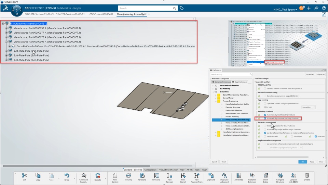The image size is (328, 185).
Task: Collapse Manufacturing Assembly00000312 tree root
Action: (x=3, y=24)
